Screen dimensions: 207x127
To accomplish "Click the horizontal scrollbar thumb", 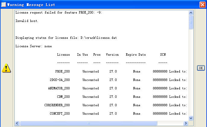I will pos(89,123).
